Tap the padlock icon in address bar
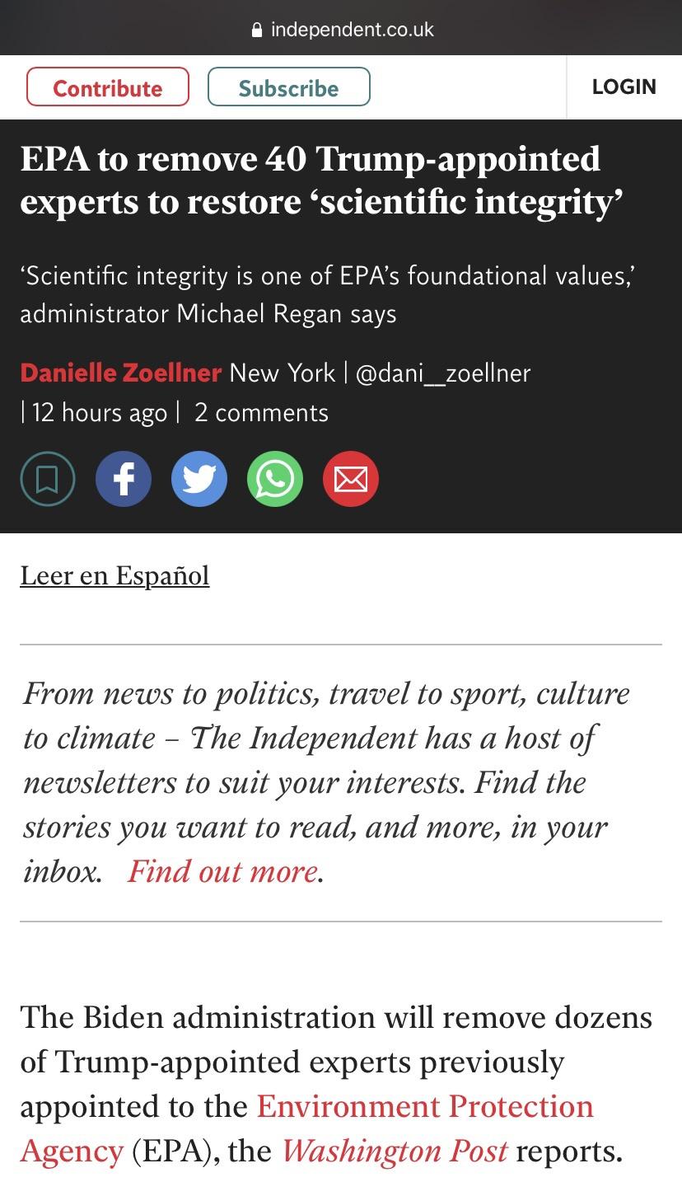The width and height of the screenshot is (682, 1196). point(257,30)
